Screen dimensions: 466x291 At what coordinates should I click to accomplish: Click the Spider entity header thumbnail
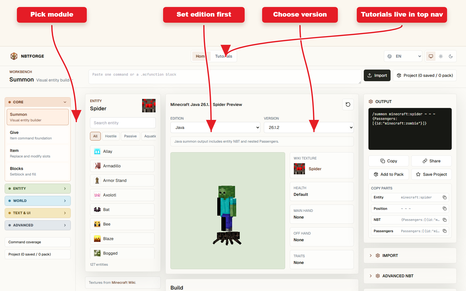[x=149, y=105]
